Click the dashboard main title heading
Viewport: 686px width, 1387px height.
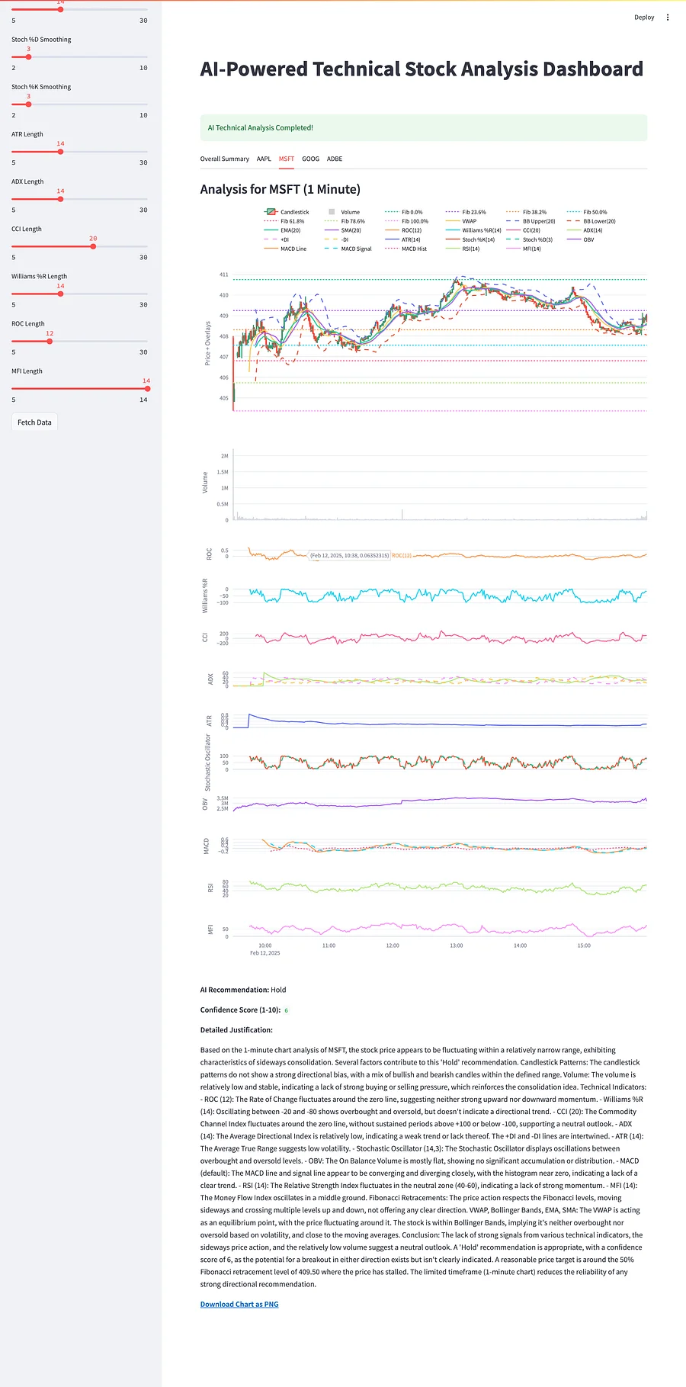click(422, 69)
